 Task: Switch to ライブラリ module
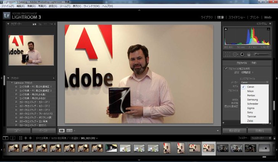coord(207,18)
